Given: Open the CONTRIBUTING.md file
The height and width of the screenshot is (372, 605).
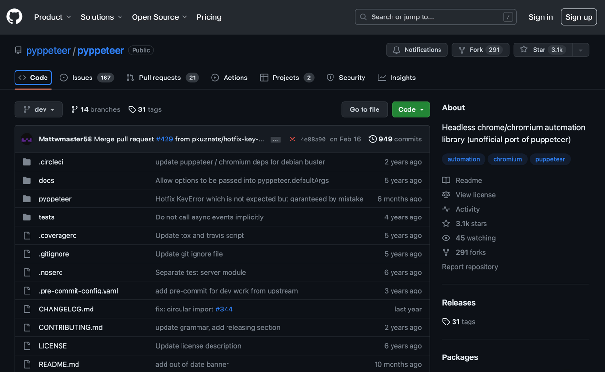Looking at the screenshot, I should tap(71, 327).
